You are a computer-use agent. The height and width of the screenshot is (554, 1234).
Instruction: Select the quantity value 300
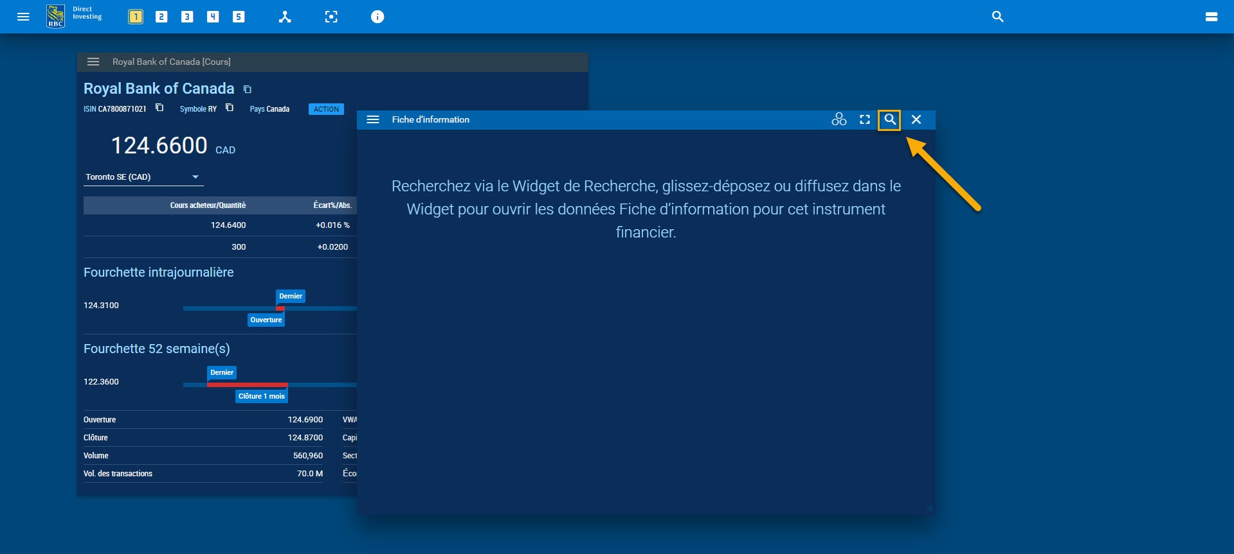[239, 247]
